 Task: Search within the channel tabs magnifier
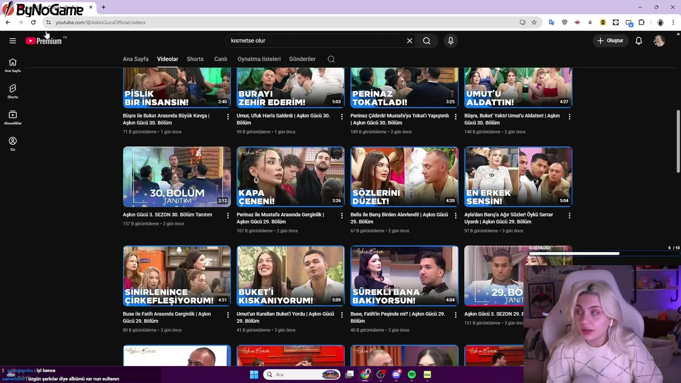pos(331,59)
